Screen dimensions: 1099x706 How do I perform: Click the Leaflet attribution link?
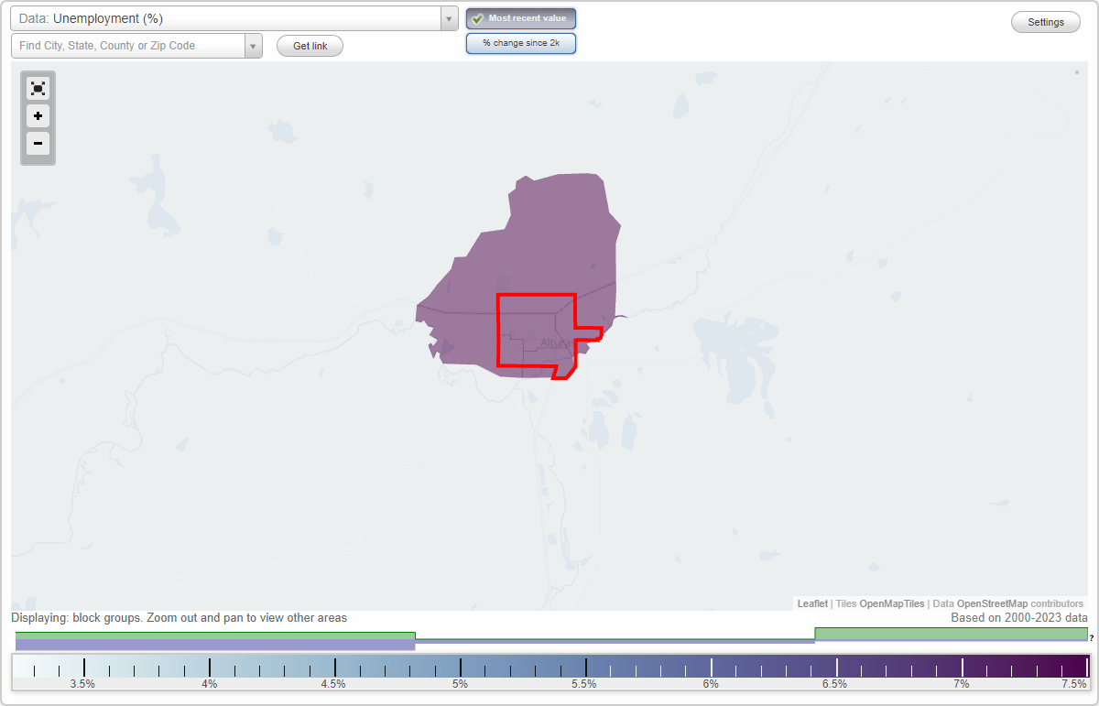[x=811, y=603]
